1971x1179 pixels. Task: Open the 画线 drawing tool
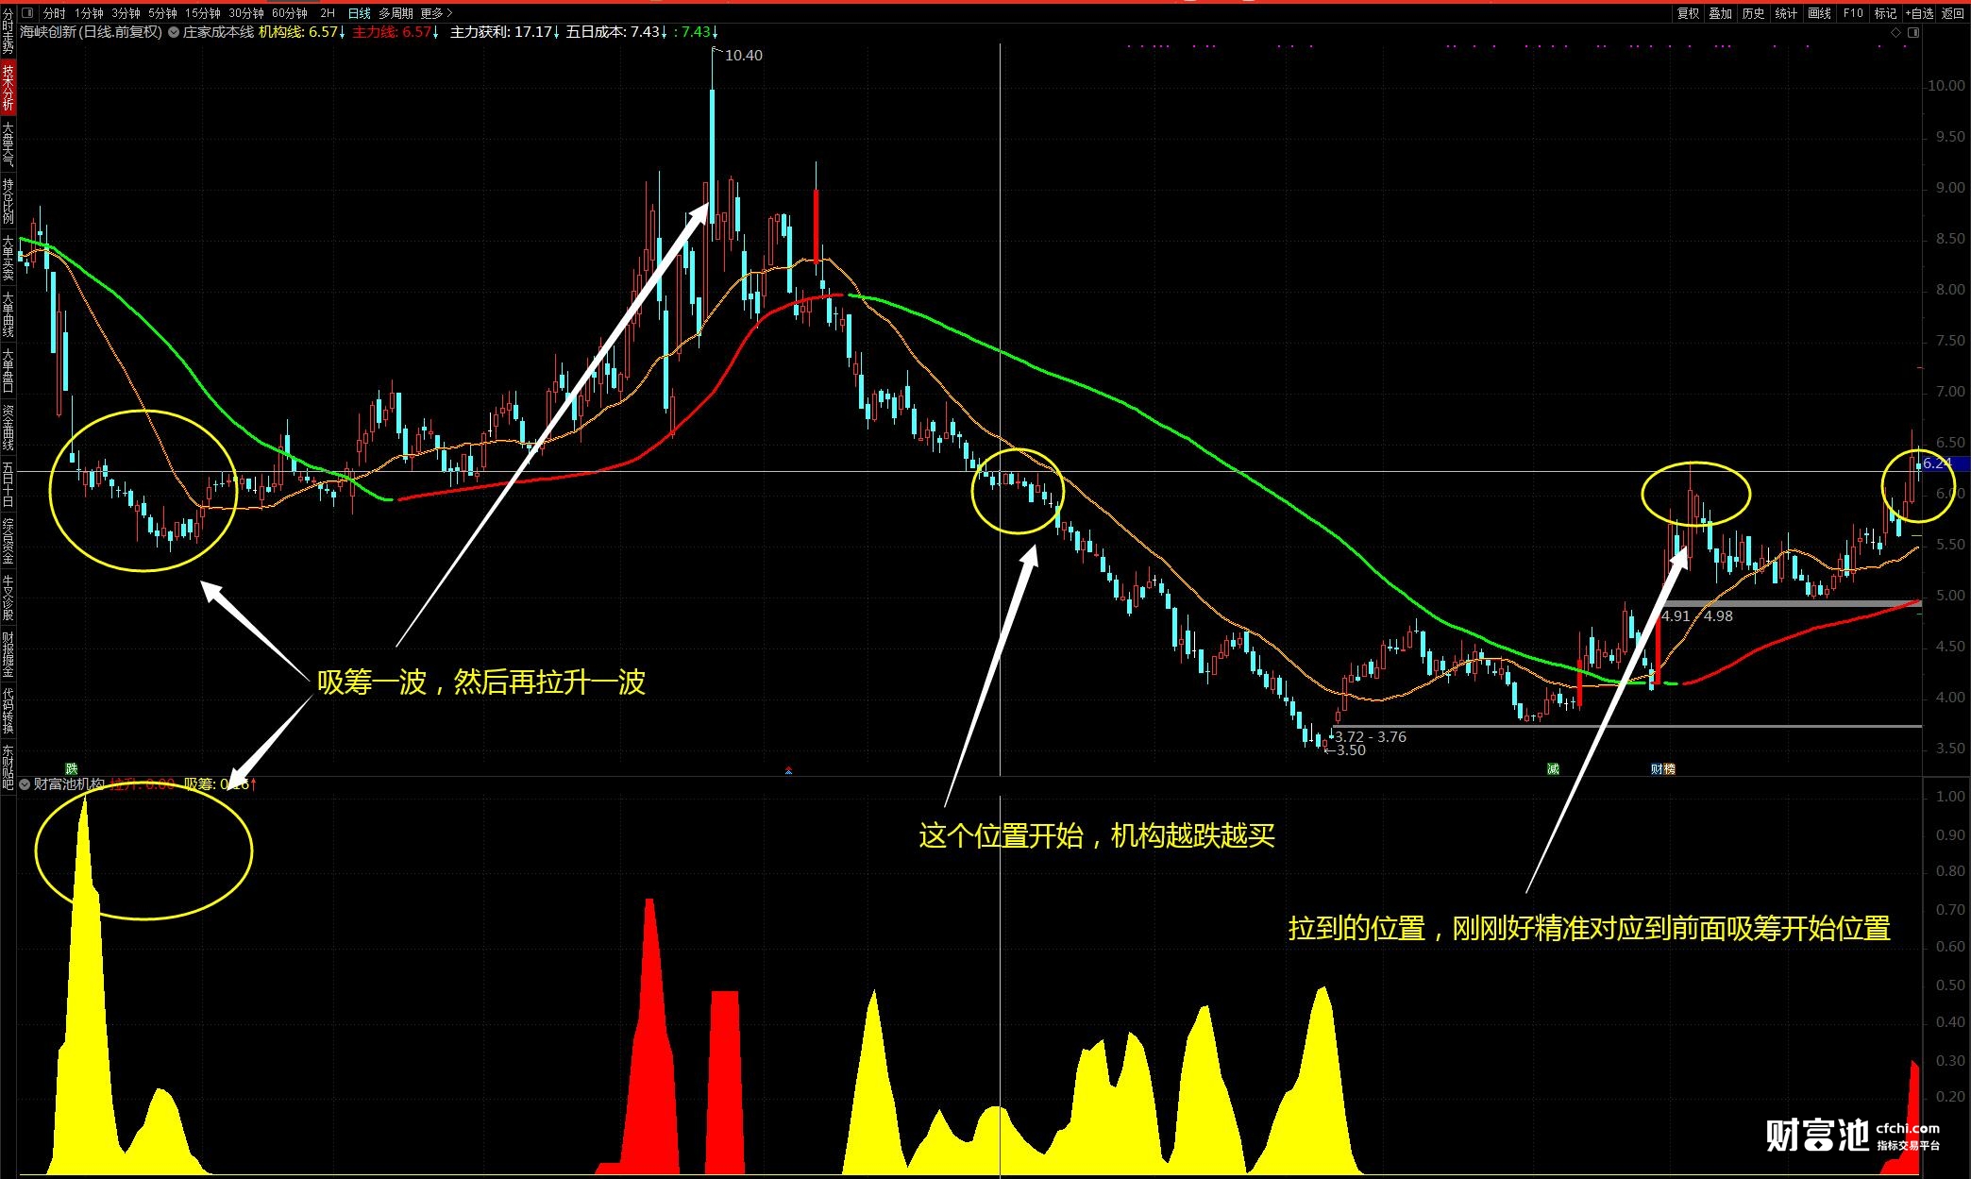(x=1818, y=13)
